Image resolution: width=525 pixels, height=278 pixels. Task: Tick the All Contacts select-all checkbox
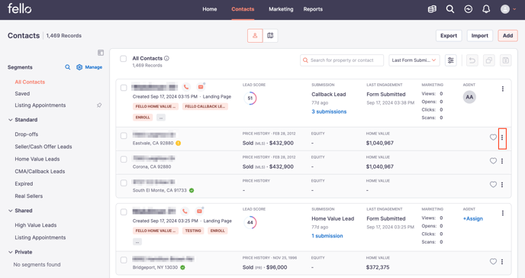[123, 59]
